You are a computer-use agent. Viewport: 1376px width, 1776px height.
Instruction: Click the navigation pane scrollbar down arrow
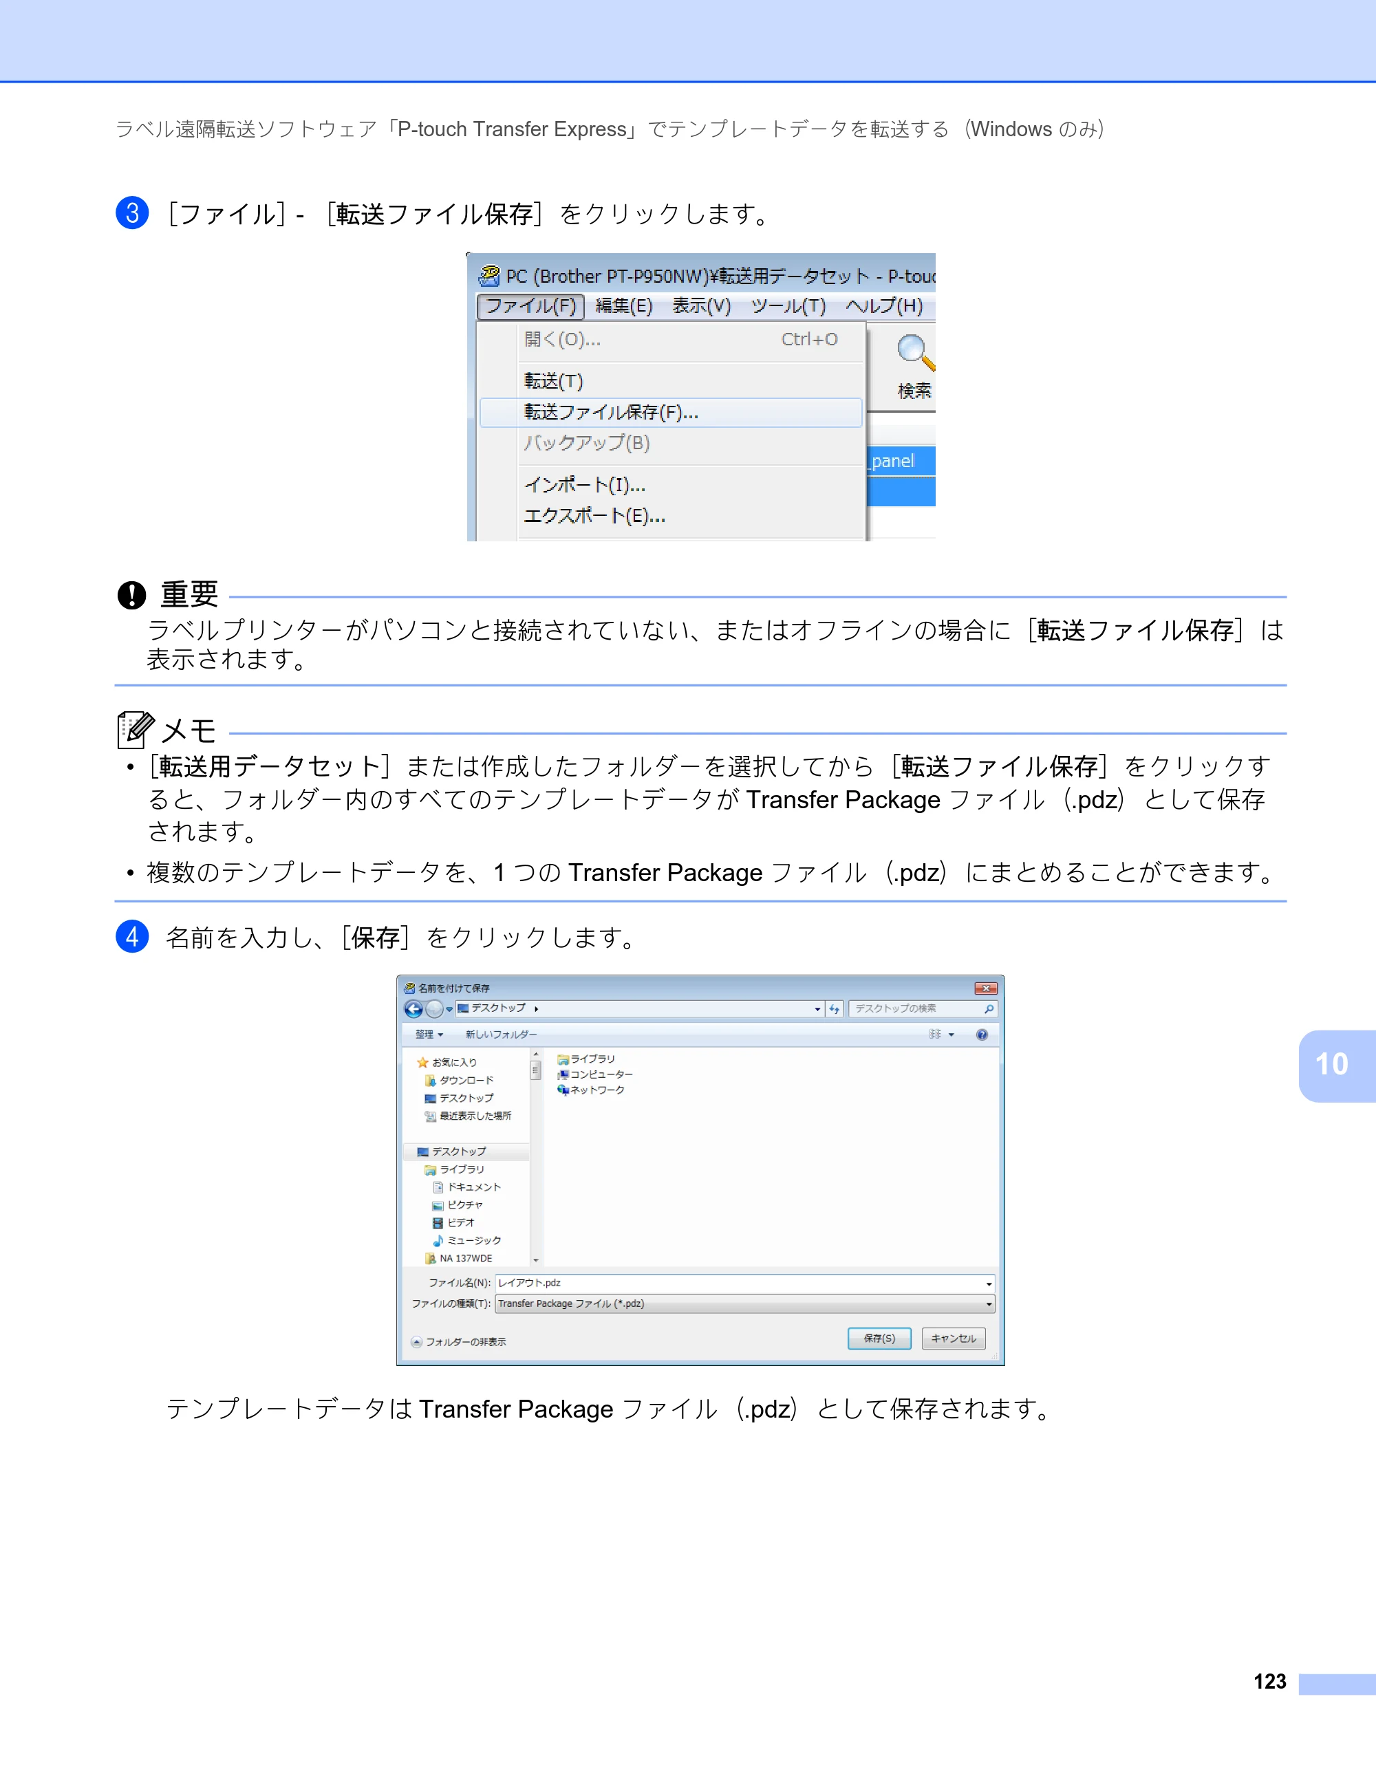point(536,1259)
